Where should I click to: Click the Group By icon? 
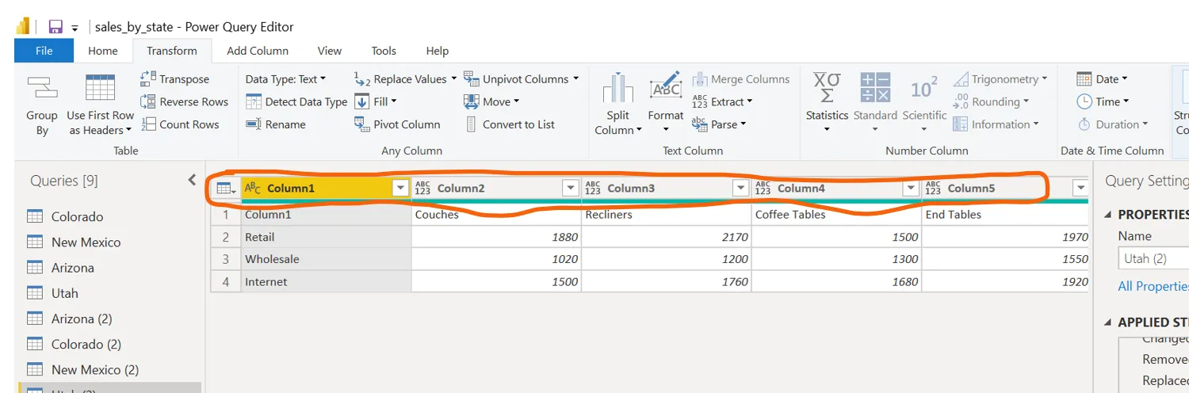[x=41, y=89]
